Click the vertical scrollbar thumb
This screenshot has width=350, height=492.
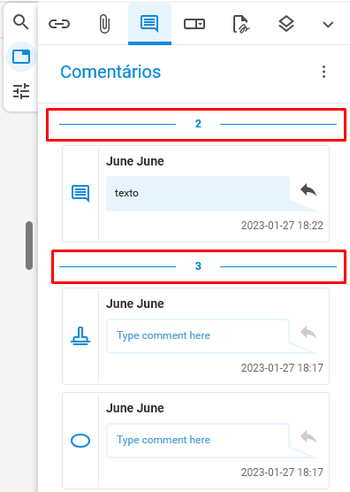pos(29,245)
